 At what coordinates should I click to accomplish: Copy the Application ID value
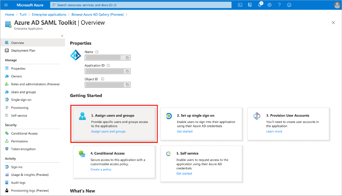[127, 71]
